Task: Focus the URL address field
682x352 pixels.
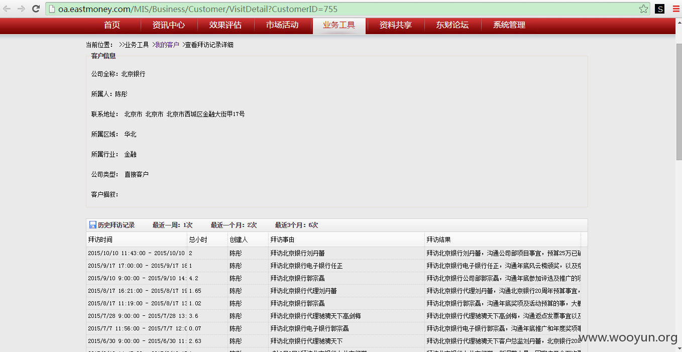Action: pyautogui.click(x=347, y=9)
